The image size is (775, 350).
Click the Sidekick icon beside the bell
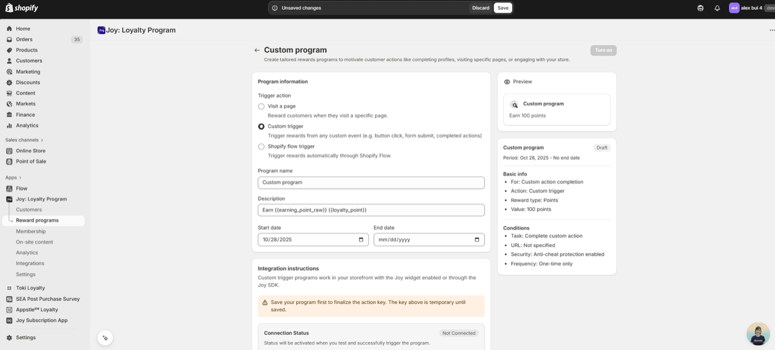tap(701, 8)
